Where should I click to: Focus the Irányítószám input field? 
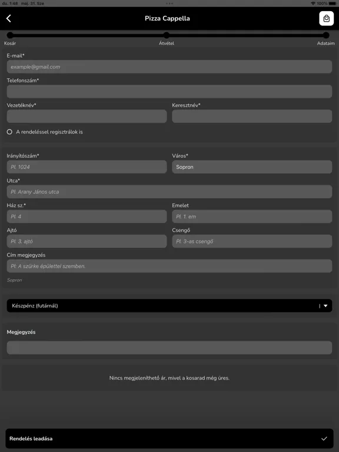[x=87, y=167]
